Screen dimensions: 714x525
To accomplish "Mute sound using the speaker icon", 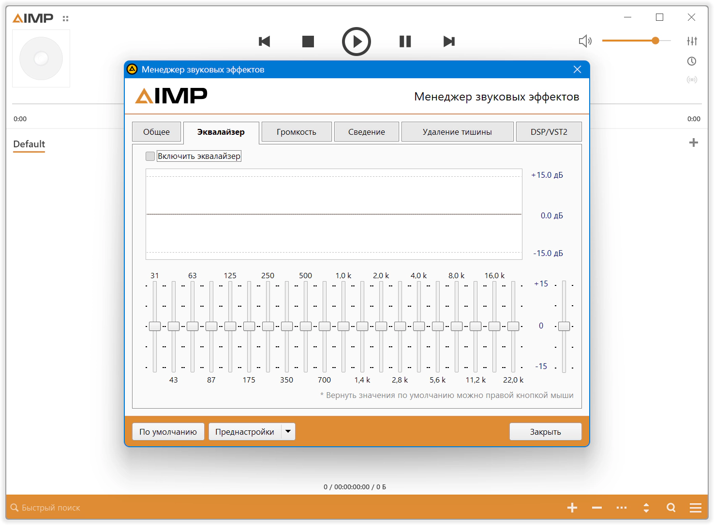I will [585, 41].
